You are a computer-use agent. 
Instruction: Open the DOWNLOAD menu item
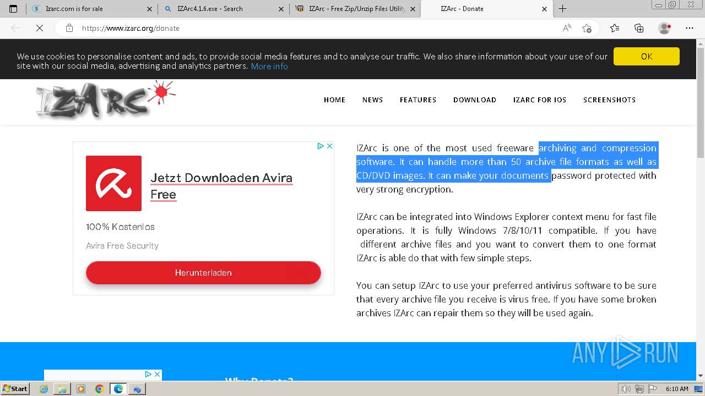(x=475, y=100)
